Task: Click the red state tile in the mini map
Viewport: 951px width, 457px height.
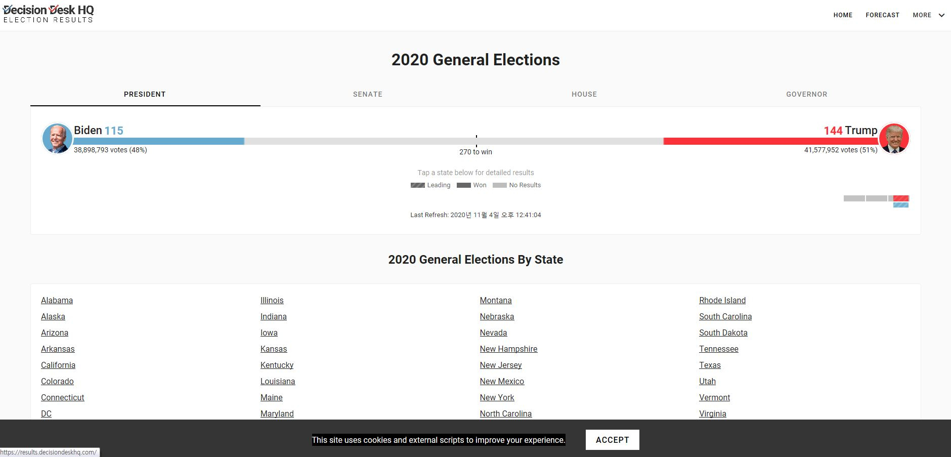Action: [x=901, y=198]
